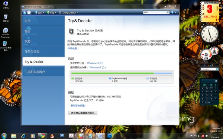Click the calendar gadget showing 3
The width and height of the screenshot is (223, 139).
(x=210, y=12)
